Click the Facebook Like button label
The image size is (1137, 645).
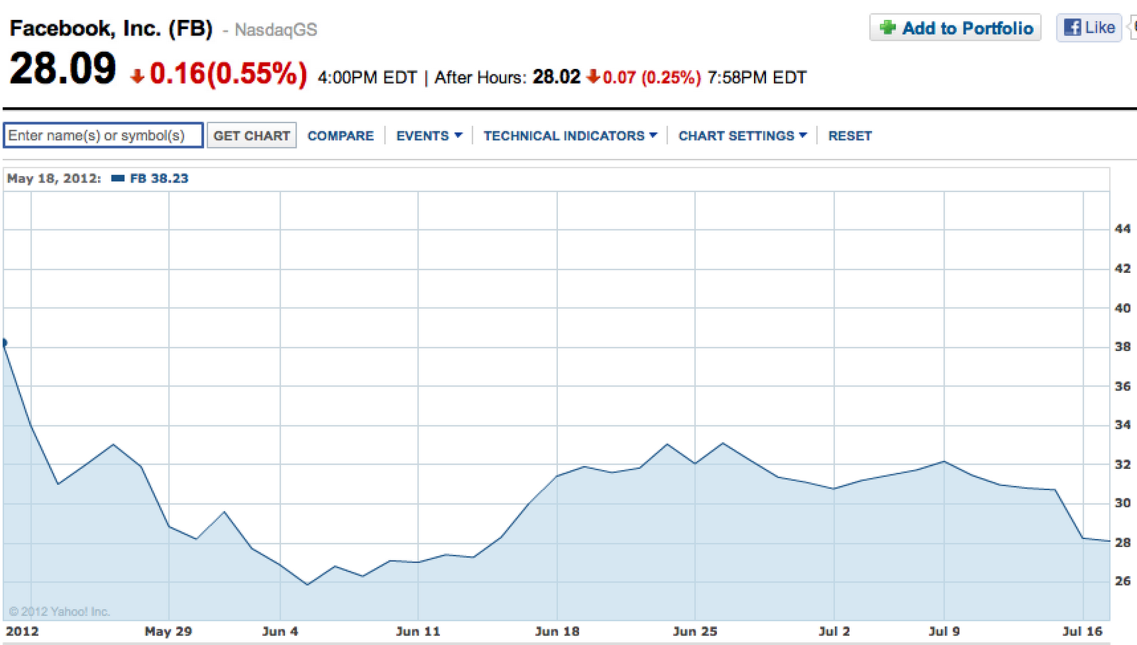pyautogui.click(x=1100, y=28)
